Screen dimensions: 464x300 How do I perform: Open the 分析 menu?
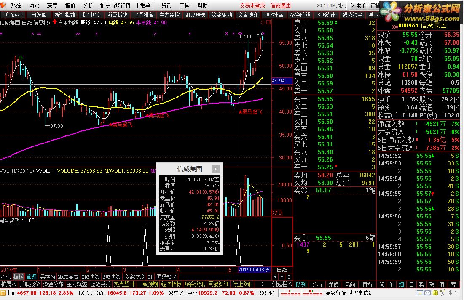click(x=88, y=5)
